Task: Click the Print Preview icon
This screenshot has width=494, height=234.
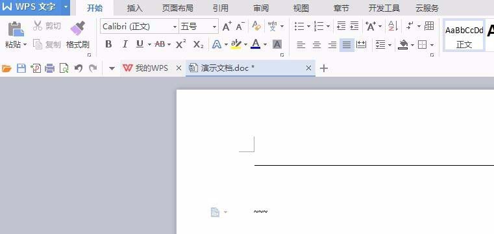Action: point(64,68)
